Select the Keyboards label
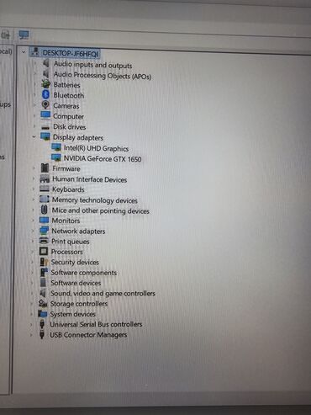 (68, 189)
